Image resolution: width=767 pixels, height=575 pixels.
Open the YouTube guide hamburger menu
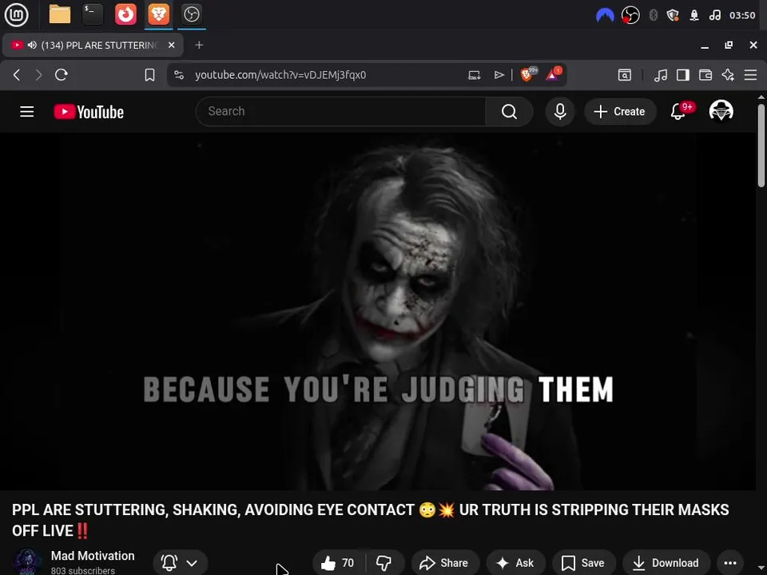(27, 112)
